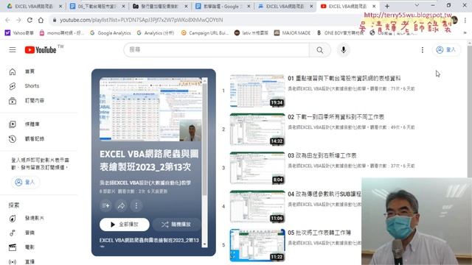The width and height of the screenshot is (472, 265).
Task: Click the page vertical scrollbar
Action: click(x=470, y=111)
